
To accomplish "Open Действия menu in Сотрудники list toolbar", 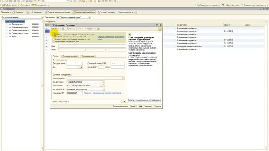I will 5,13.
